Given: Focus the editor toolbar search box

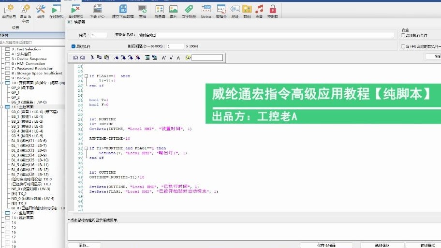Looking at the screenshot, I should point(207,58).
